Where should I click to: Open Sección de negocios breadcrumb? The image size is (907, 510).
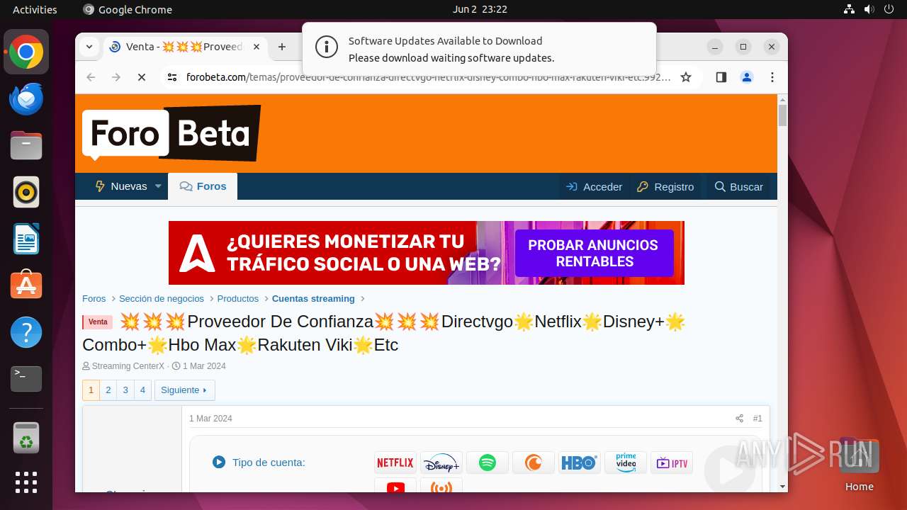click(162, 299)
